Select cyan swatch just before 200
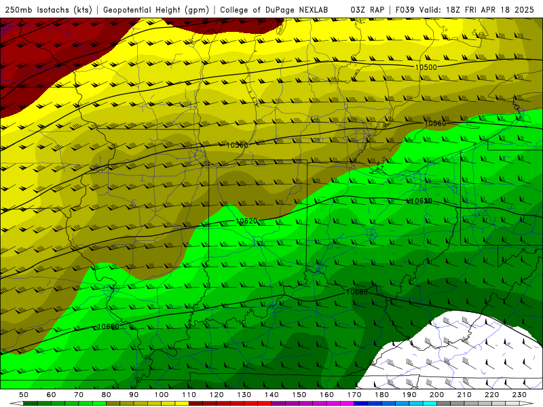This screenshot has width=543, height=407. coord(430,404)
